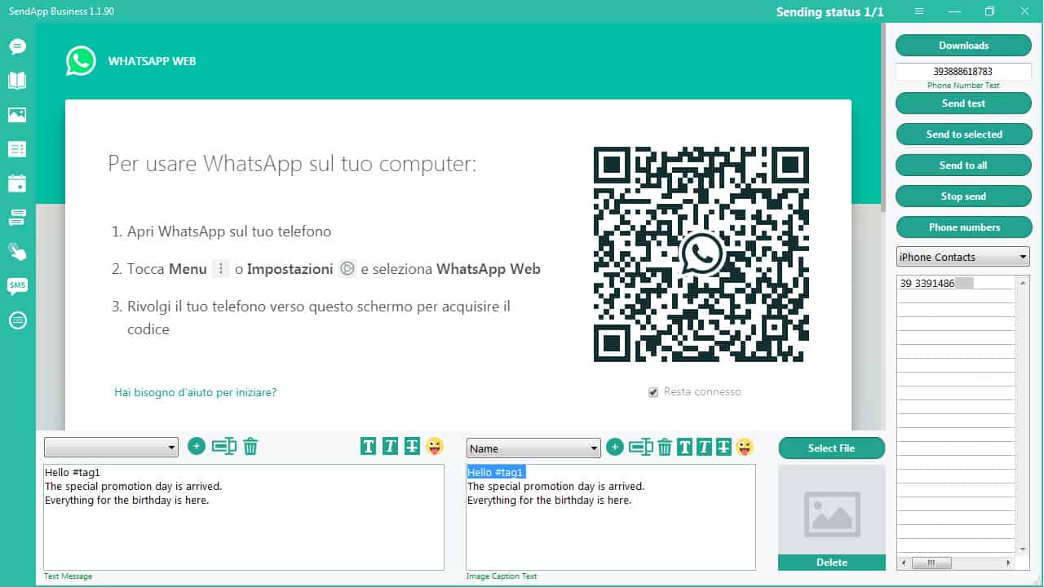The height and width of the screenshot is (587, 1044).
Task: Open the calendar scheduler sidebar icon
Action: click(17, 183)
